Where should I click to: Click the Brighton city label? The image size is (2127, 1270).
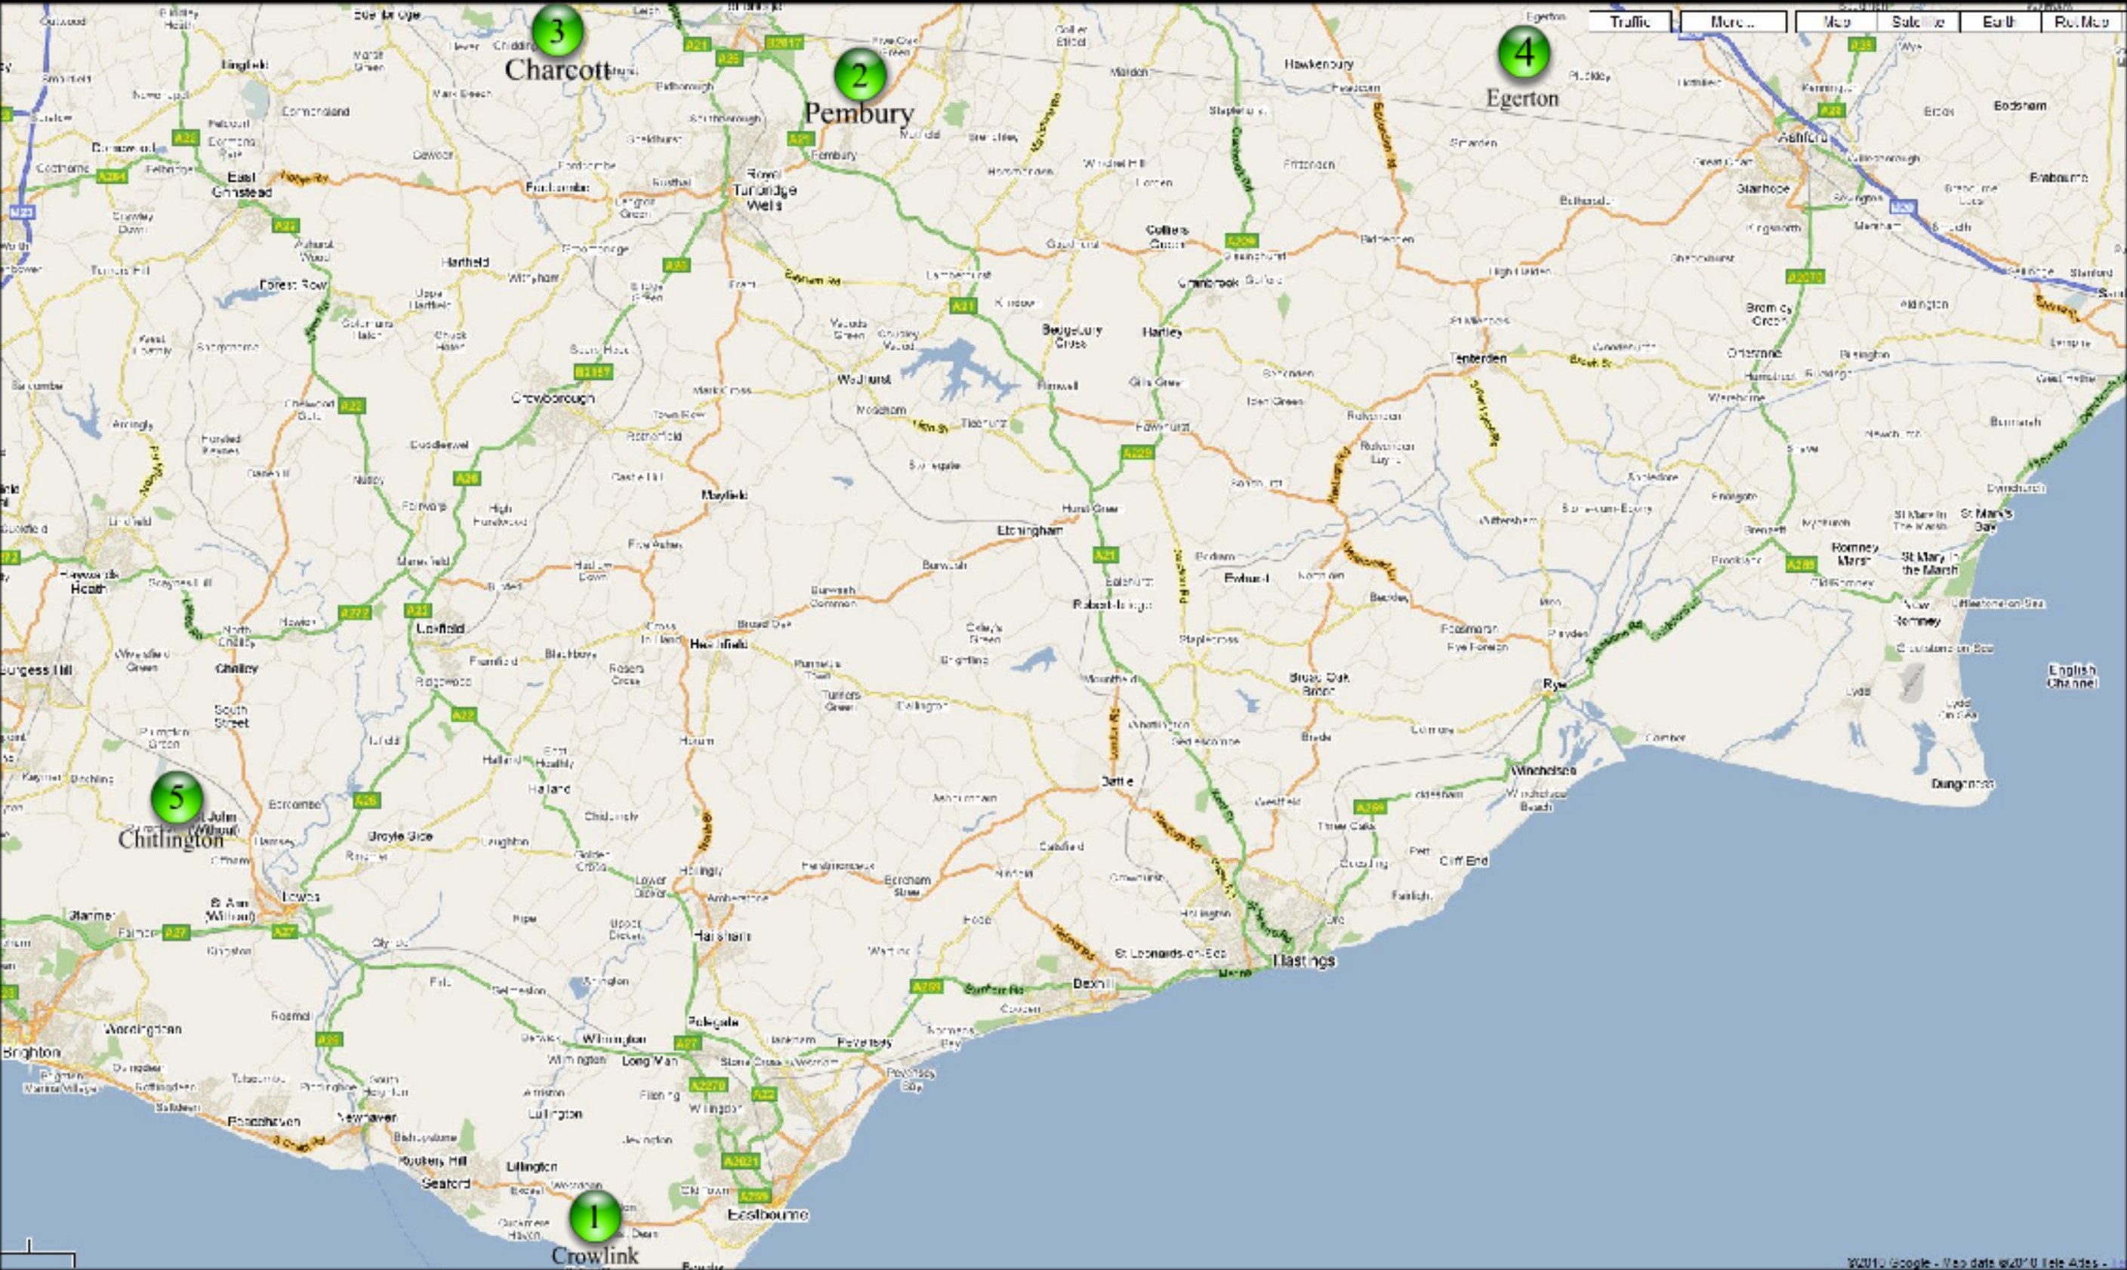click(x=31, y=1053)
